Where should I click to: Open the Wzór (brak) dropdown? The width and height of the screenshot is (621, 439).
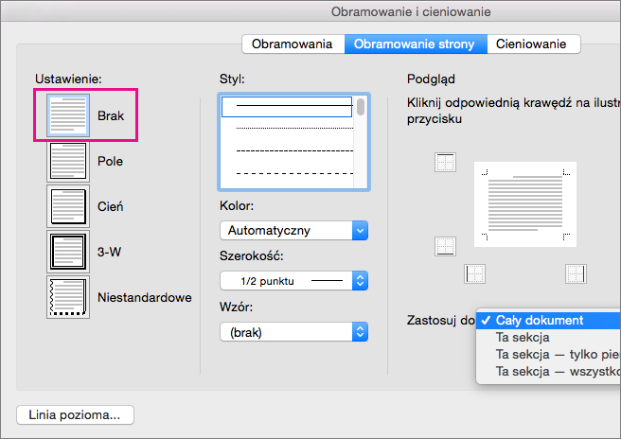coord(293,332)
